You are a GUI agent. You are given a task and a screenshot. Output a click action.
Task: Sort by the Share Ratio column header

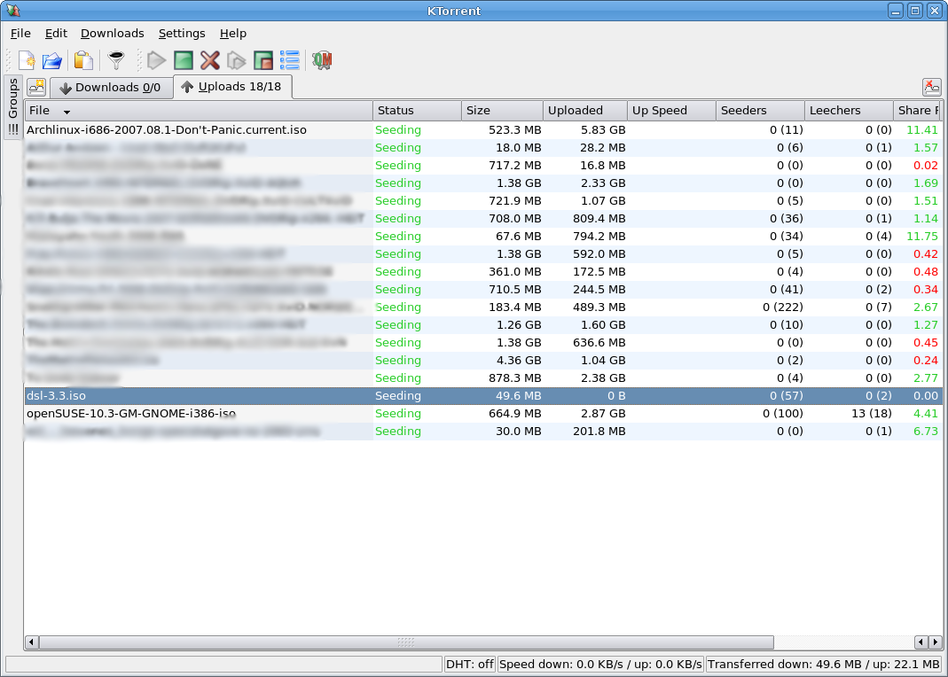coord(918,111)
